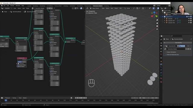Jump to the timeline end frame
The height and width of the screenshot is (108, 193).
[86, 98]
